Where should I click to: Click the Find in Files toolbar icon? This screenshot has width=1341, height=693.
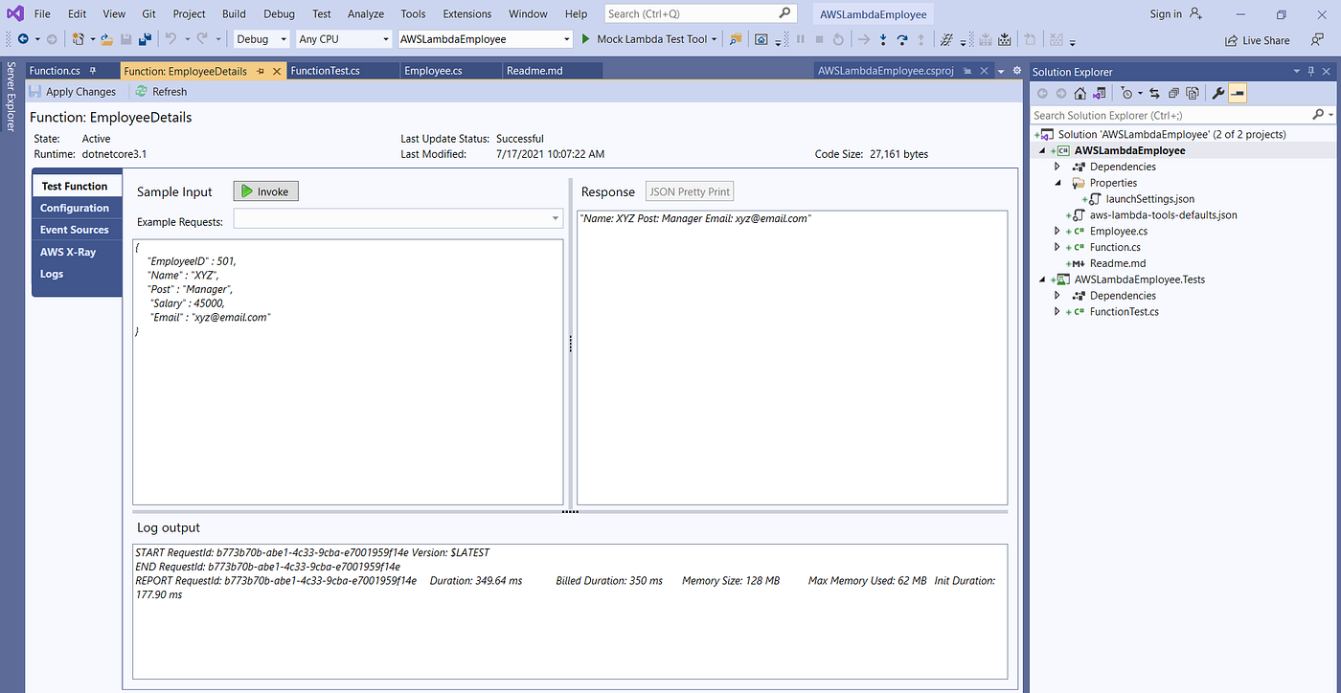(x=736, y=39)
